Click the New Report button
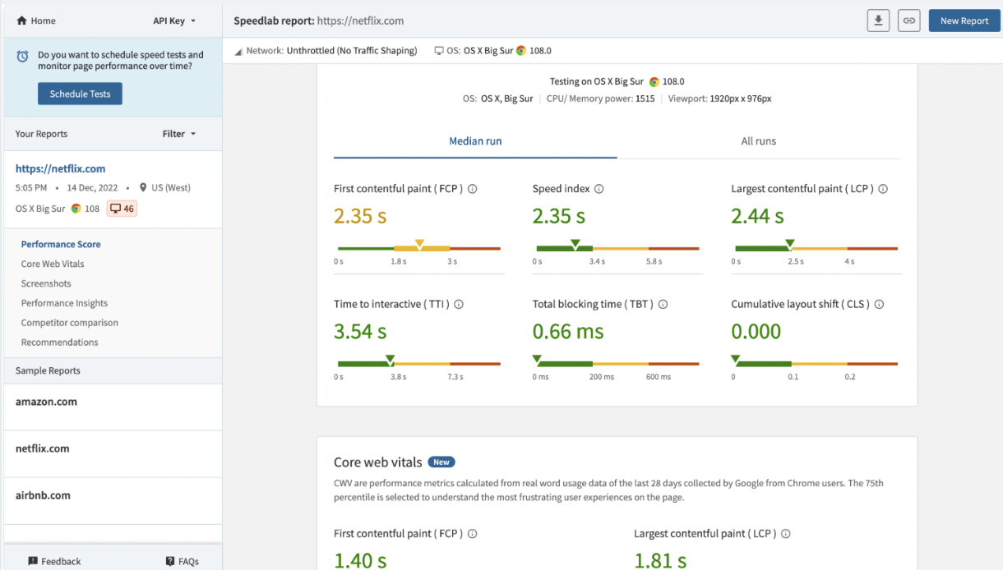 964,21
